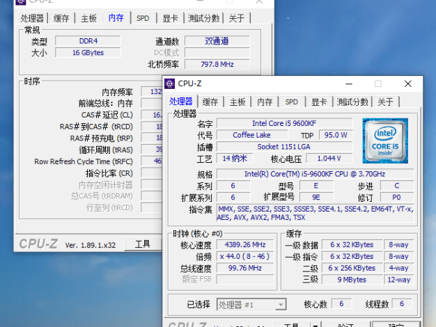
Task: Click core speed 4389.26 MHz
Action: (x=245, y=245)
